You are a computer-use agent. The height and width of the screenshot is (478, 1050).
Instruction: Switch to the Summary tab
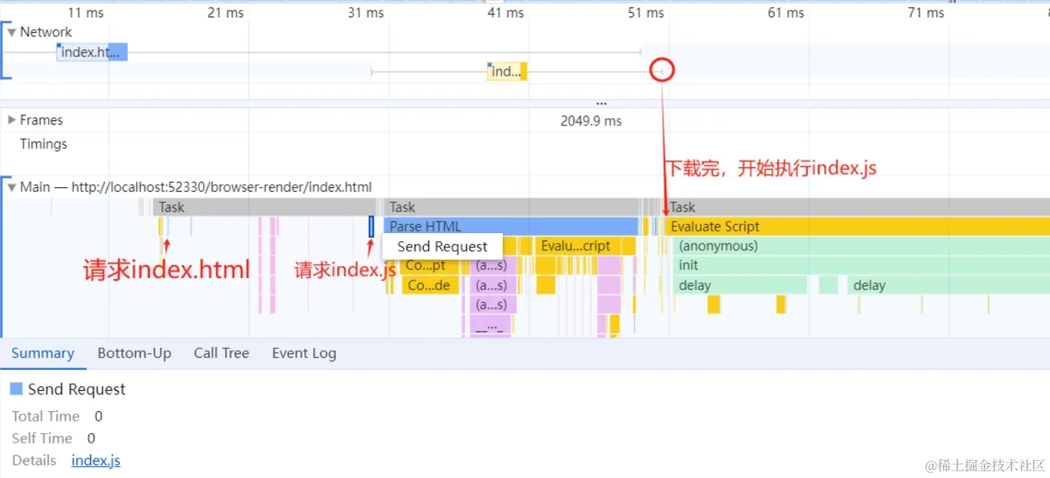point(43,353)
